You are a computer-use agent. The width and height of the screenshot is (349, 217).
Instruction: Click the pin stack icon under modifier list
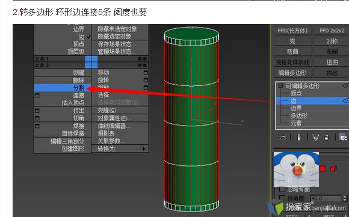tap(282, 138)
